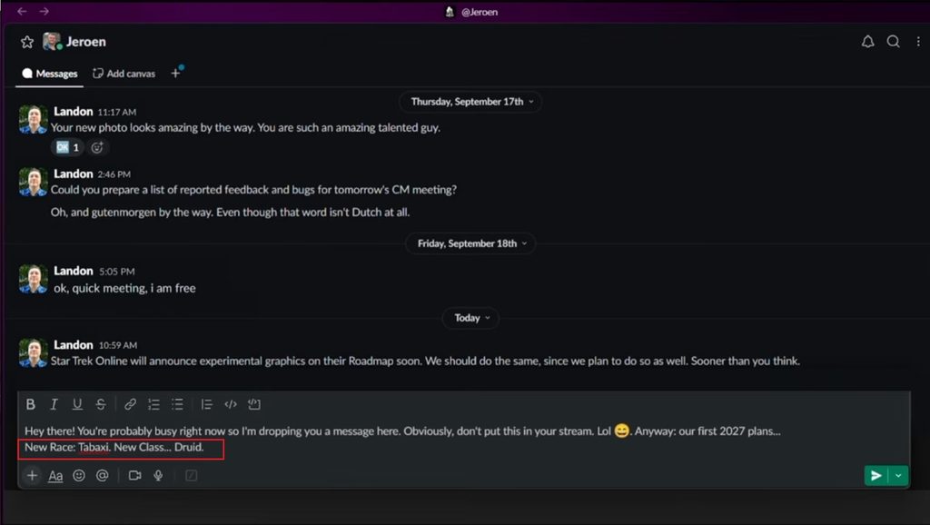Switch to the Messages tab
This screenshot has width=930, height=525.
point(50,74)
